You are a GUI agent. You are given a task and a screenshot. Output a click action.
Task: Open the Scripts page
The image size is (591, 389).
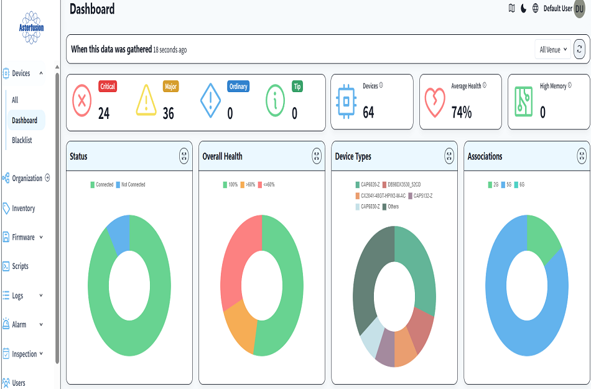(x=20, y=266)
